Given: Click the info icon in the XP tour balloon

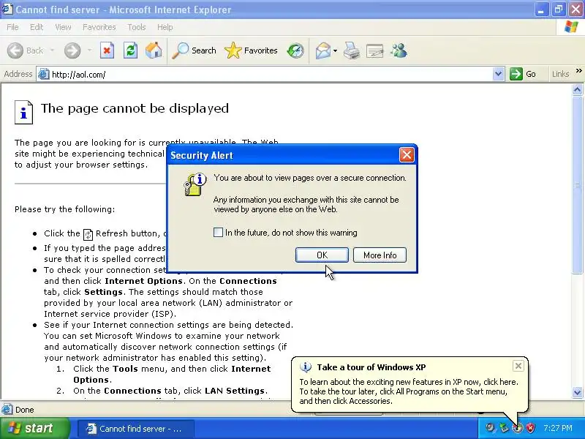Looking at the screenshot, I should tap(305, 367).
